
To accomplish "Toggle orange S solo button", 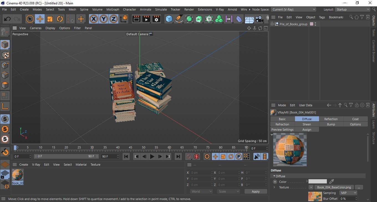I will (5, 129).
